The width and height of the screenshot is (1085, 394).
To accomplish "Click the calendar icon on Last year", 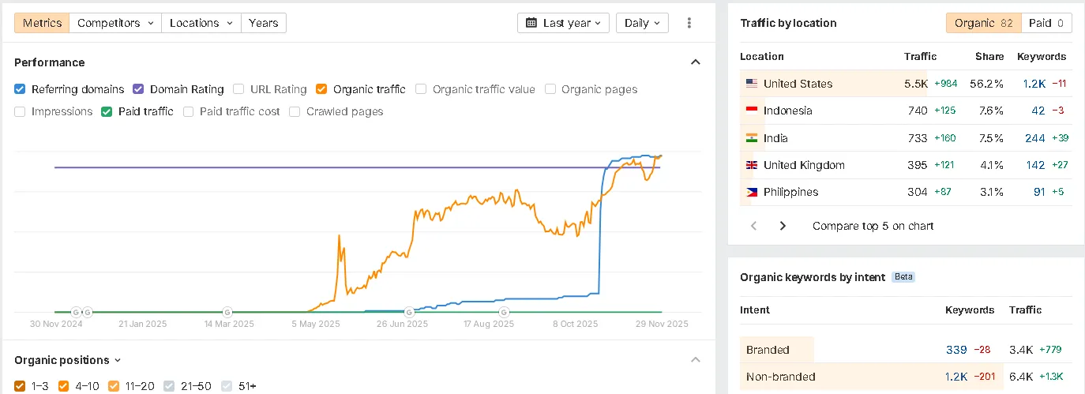I will 531,23.
